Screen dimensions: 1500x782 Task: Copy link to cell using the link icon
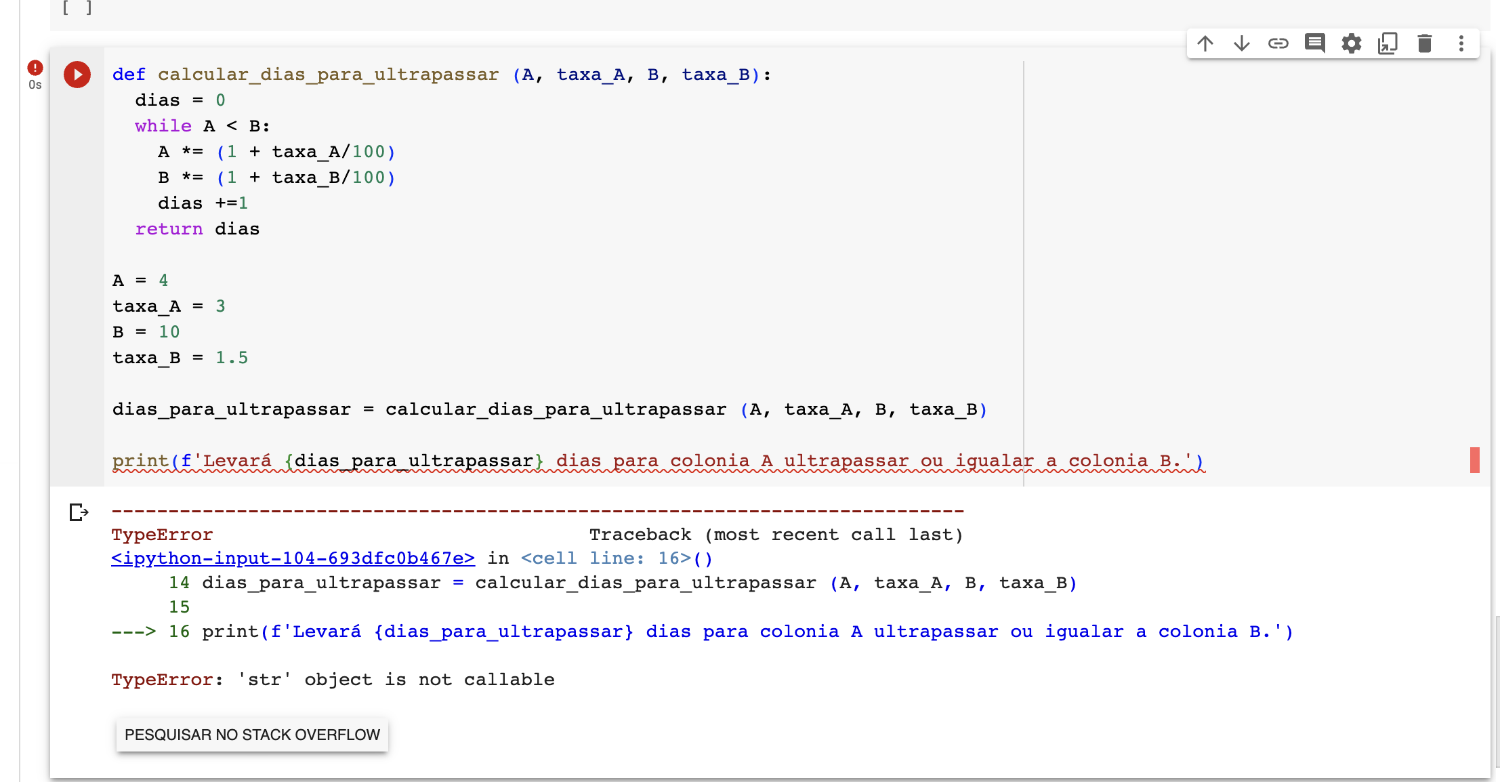(1278, 44)
